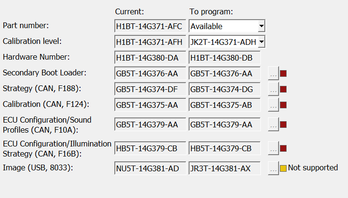The width and height of the screenshot is (348, 198).
Task: Click To program Image field JR3T-14G381-AX
Action: [x=224, y=168]
